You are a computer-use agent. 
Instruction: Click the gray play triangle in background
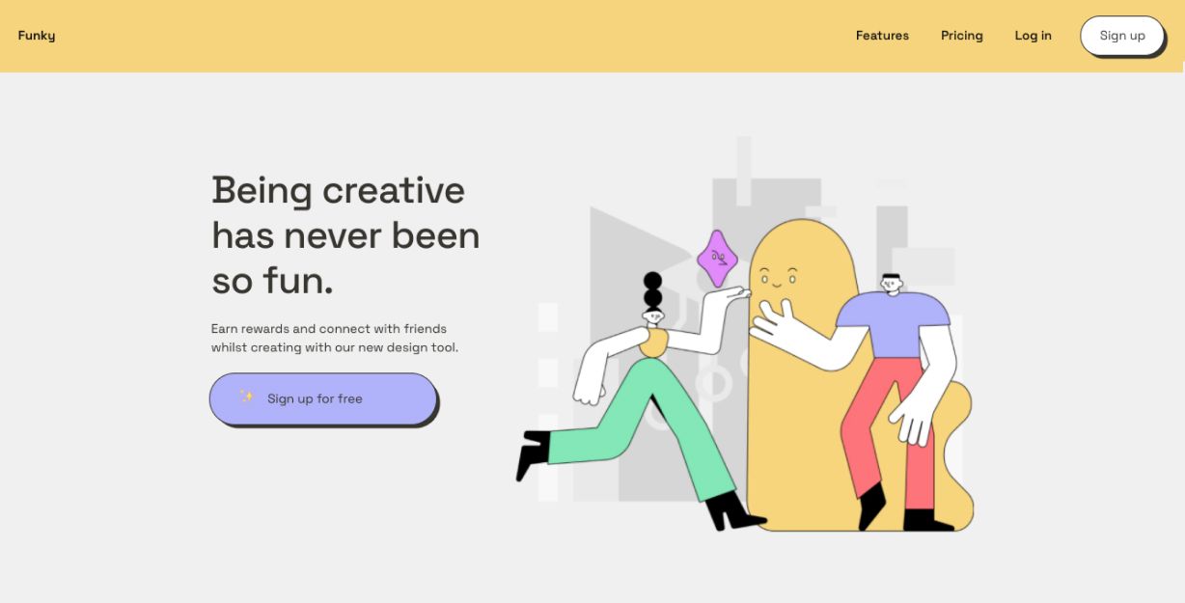coord(618,251)
